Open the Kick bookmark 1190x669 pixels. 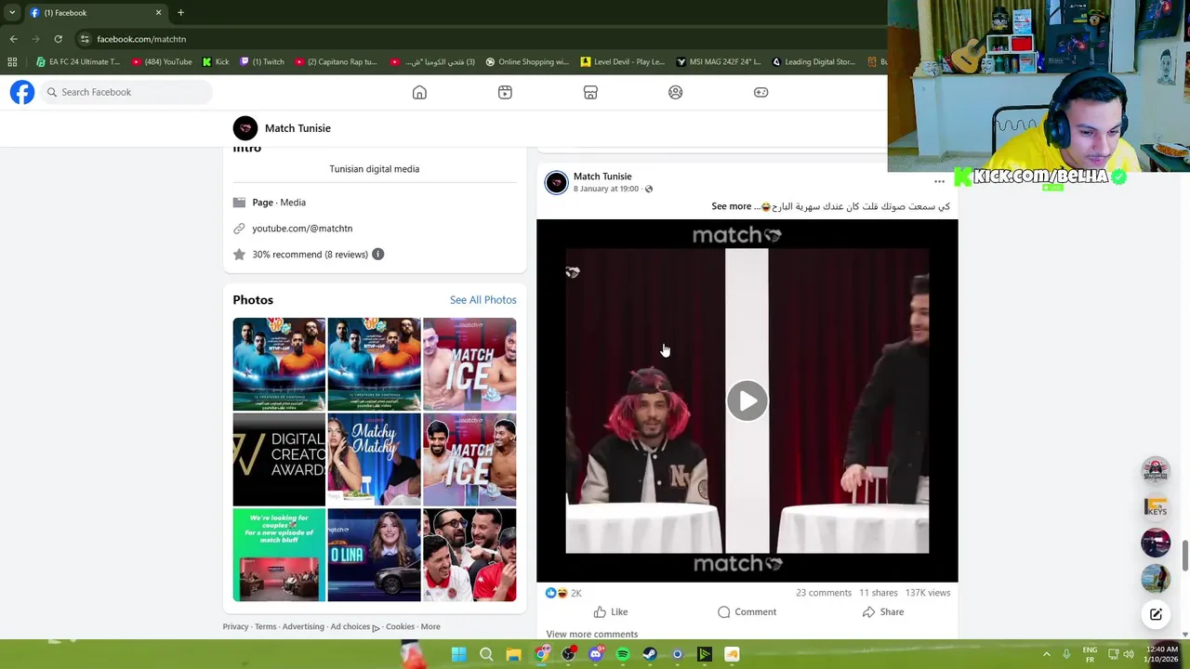point(216,62)
